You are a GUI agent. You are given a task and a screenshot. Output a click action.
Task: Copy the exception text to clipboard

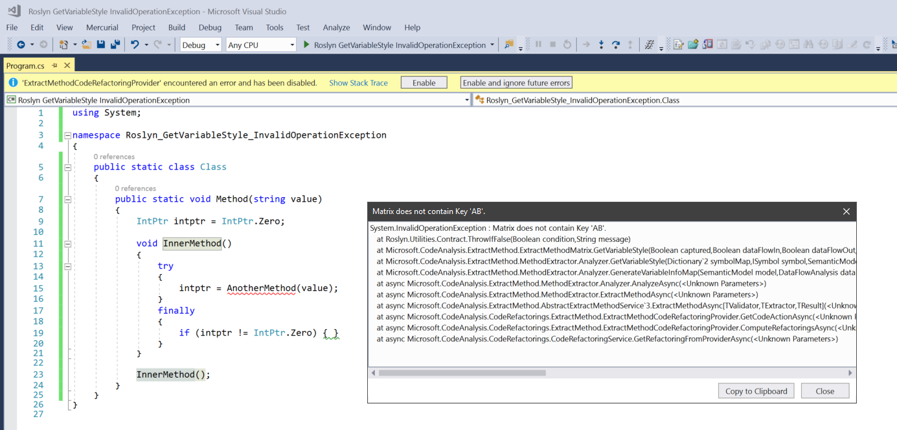756,391
